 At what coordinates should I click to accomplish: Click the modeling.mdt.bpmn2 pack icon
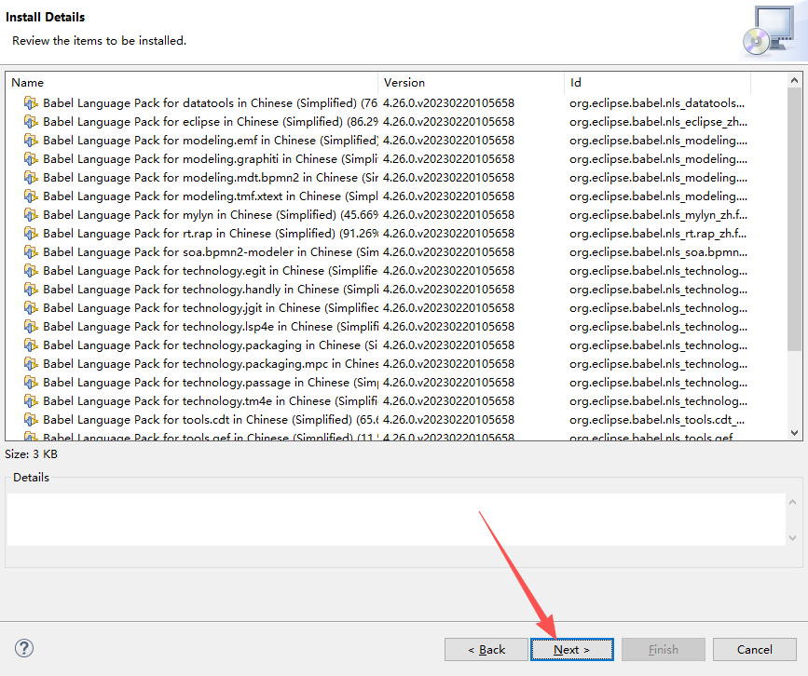pos(31,178)
